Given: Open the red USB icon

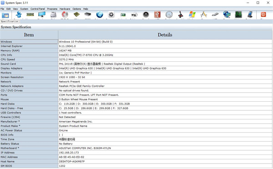Looking at the screenshot, I should click(157, 15).
